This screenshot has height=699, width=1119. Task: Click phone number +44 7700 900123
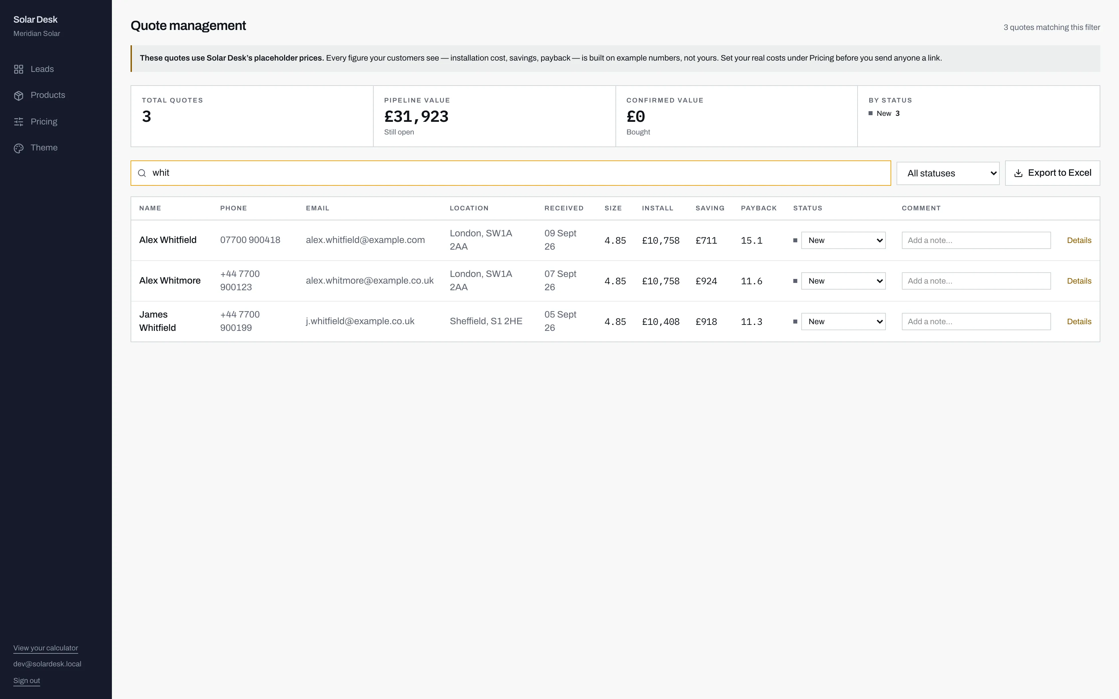tap(240, 281)
